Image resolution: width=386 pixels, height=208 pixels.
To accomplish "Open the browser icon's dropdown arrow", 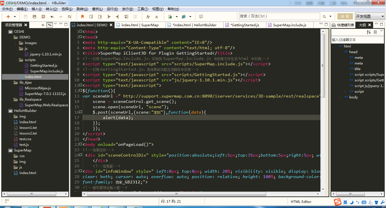I will pos(190,17).
